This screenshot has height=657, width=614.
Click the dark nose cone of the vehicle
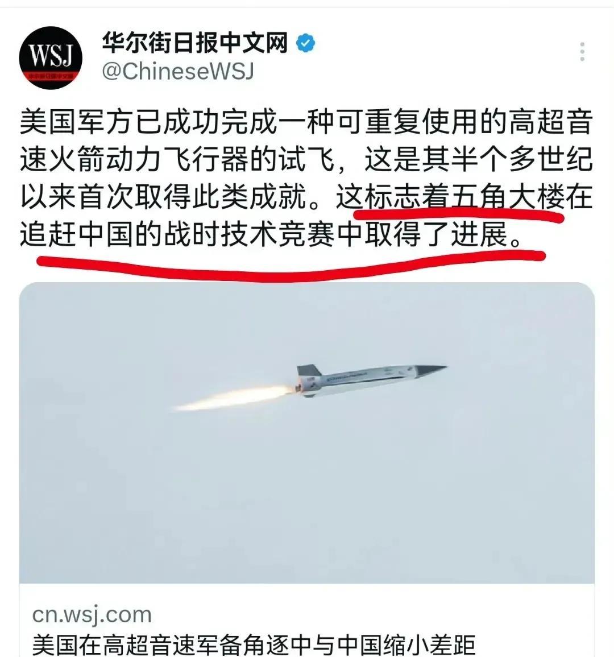430,370
